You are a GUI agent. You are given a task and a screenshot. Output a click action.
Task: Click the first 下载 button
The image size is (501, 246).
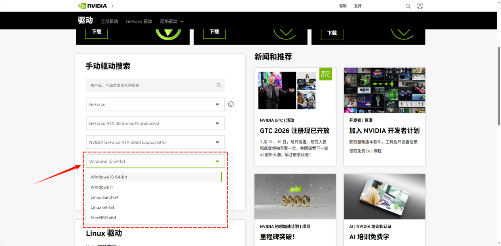(97, 32)
